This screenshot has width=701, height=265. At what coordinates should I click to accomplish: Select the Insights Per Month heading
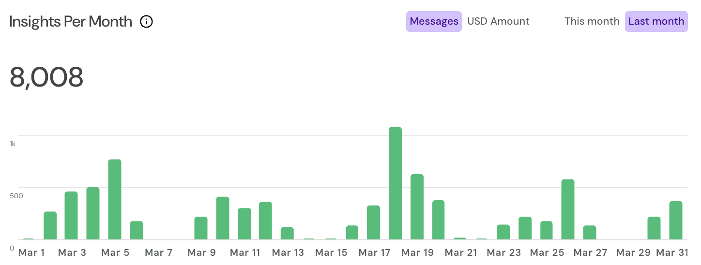[71, 21]
